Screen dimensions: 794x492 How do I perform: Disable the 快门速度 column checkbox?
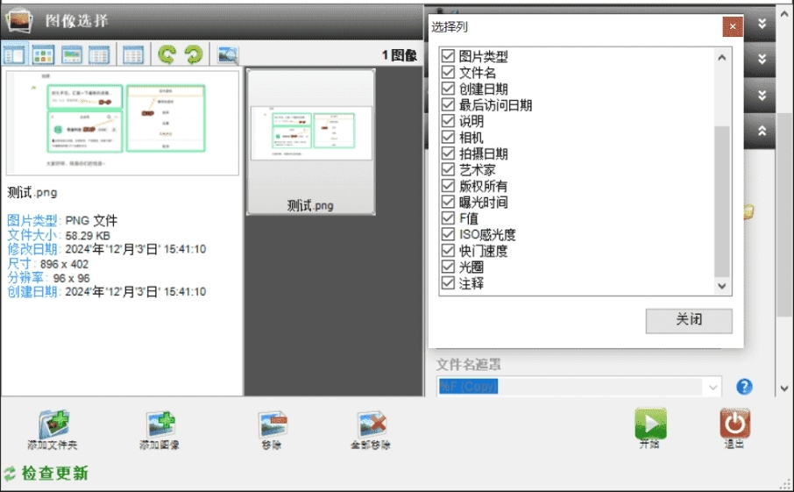coord(448,250)
